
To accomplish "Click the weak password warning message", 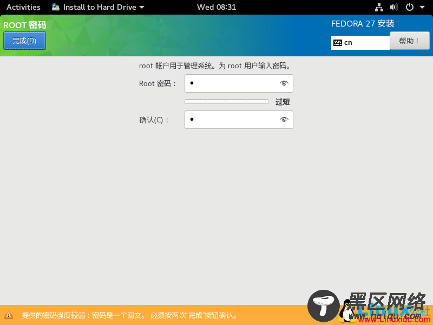I will (x=129, y=315).
